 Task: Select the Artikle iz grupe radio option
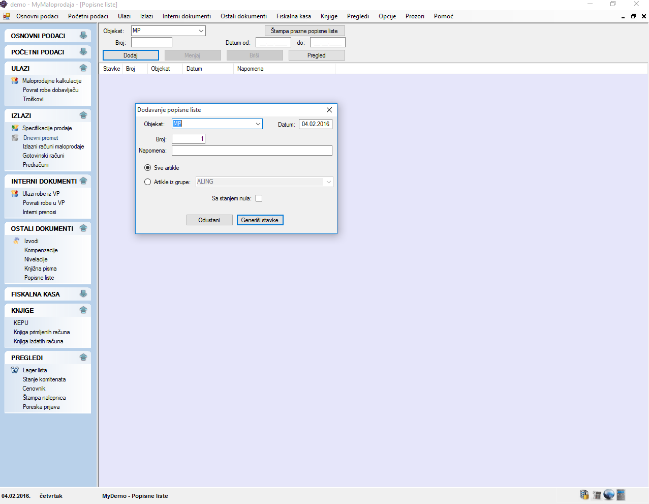[x=148, y=182]
